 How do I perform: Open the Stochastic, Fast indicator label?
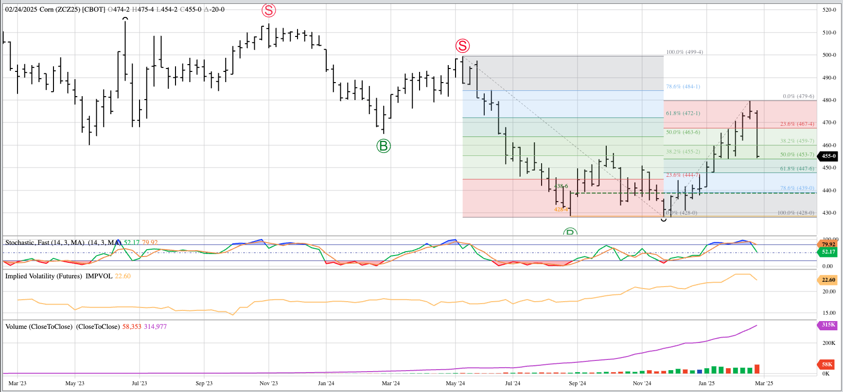point(44,242)
